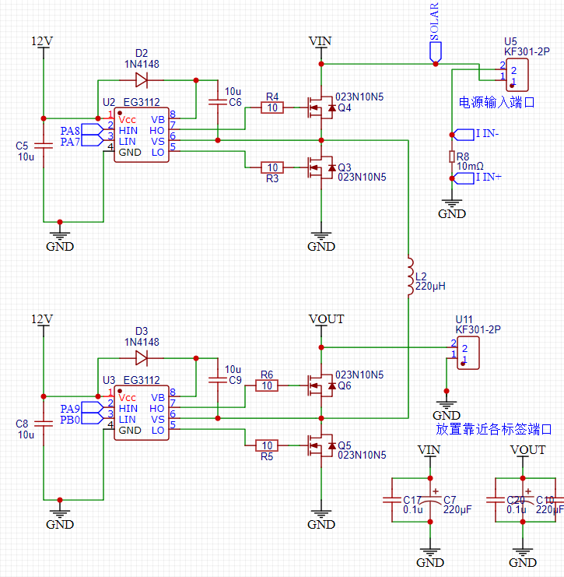The image size is (564, 577).
Task: Click the SOLAR net port label
Action: [x=436, y=51]
